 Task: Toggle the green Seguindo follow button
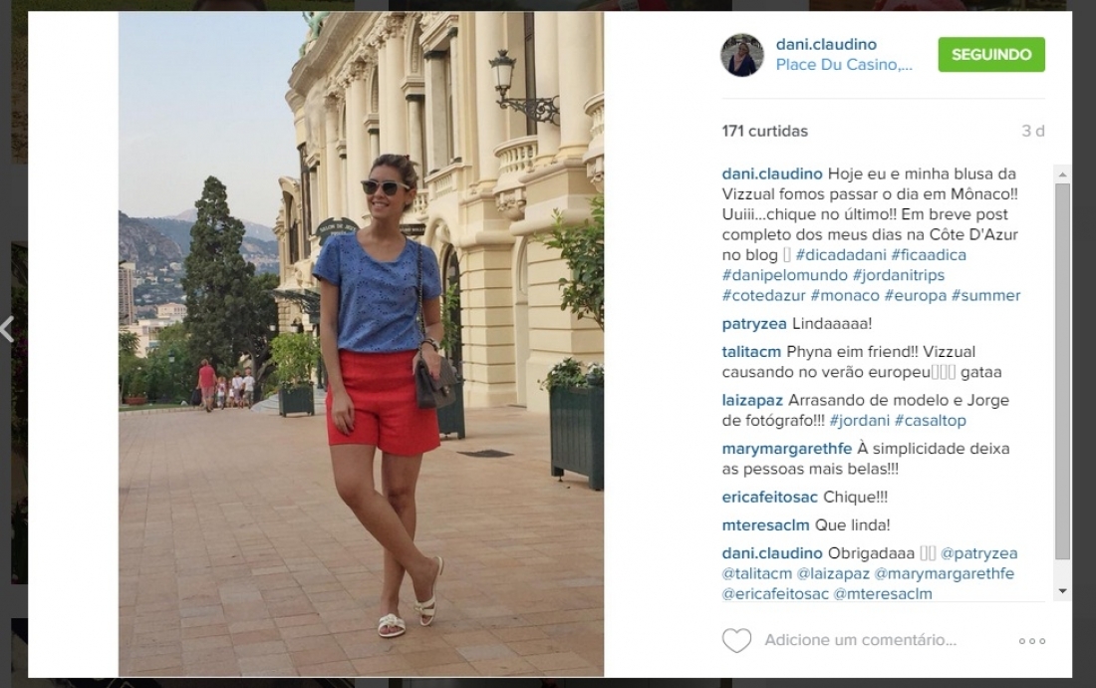click(x=991, y=55)
